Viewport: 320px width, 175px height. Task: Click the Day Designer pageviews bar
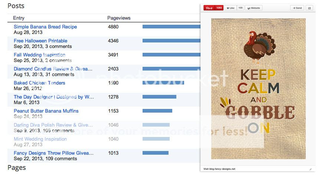pyautogui.click(x=159, y=97)
